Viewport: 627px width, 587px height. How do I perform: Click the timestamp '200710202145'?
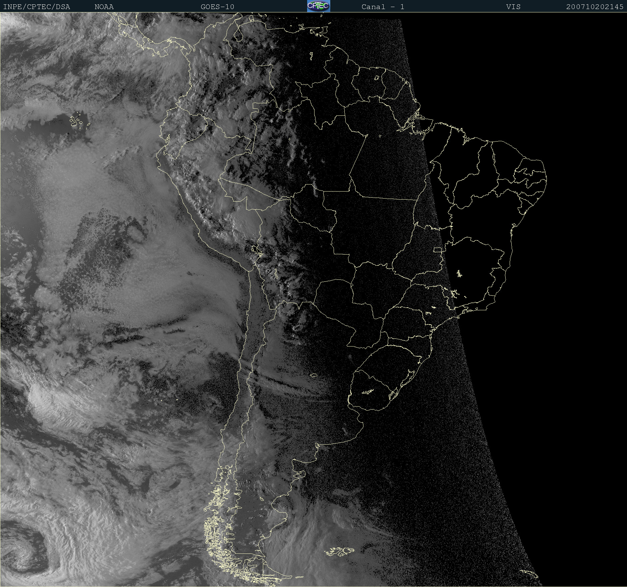point(595,7)
